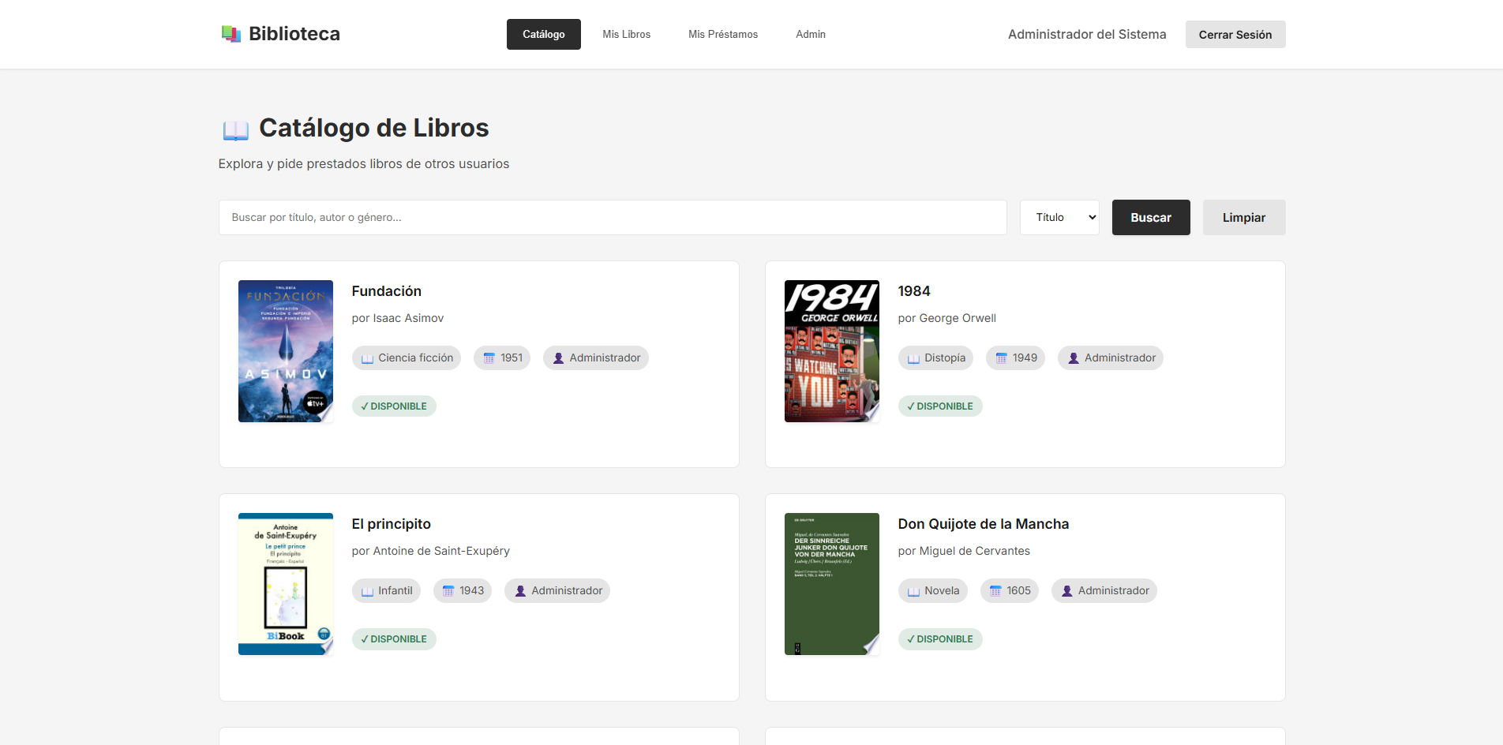
Task: Click the open book emoji beside the catalog heading
Action: 235,128
